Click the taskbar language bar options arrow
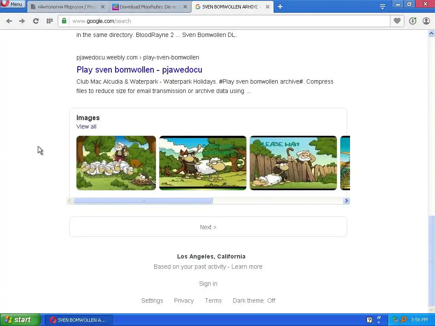The height and width of the screenshot is (326, 435). pyautogui.click(x=379, y=323)
